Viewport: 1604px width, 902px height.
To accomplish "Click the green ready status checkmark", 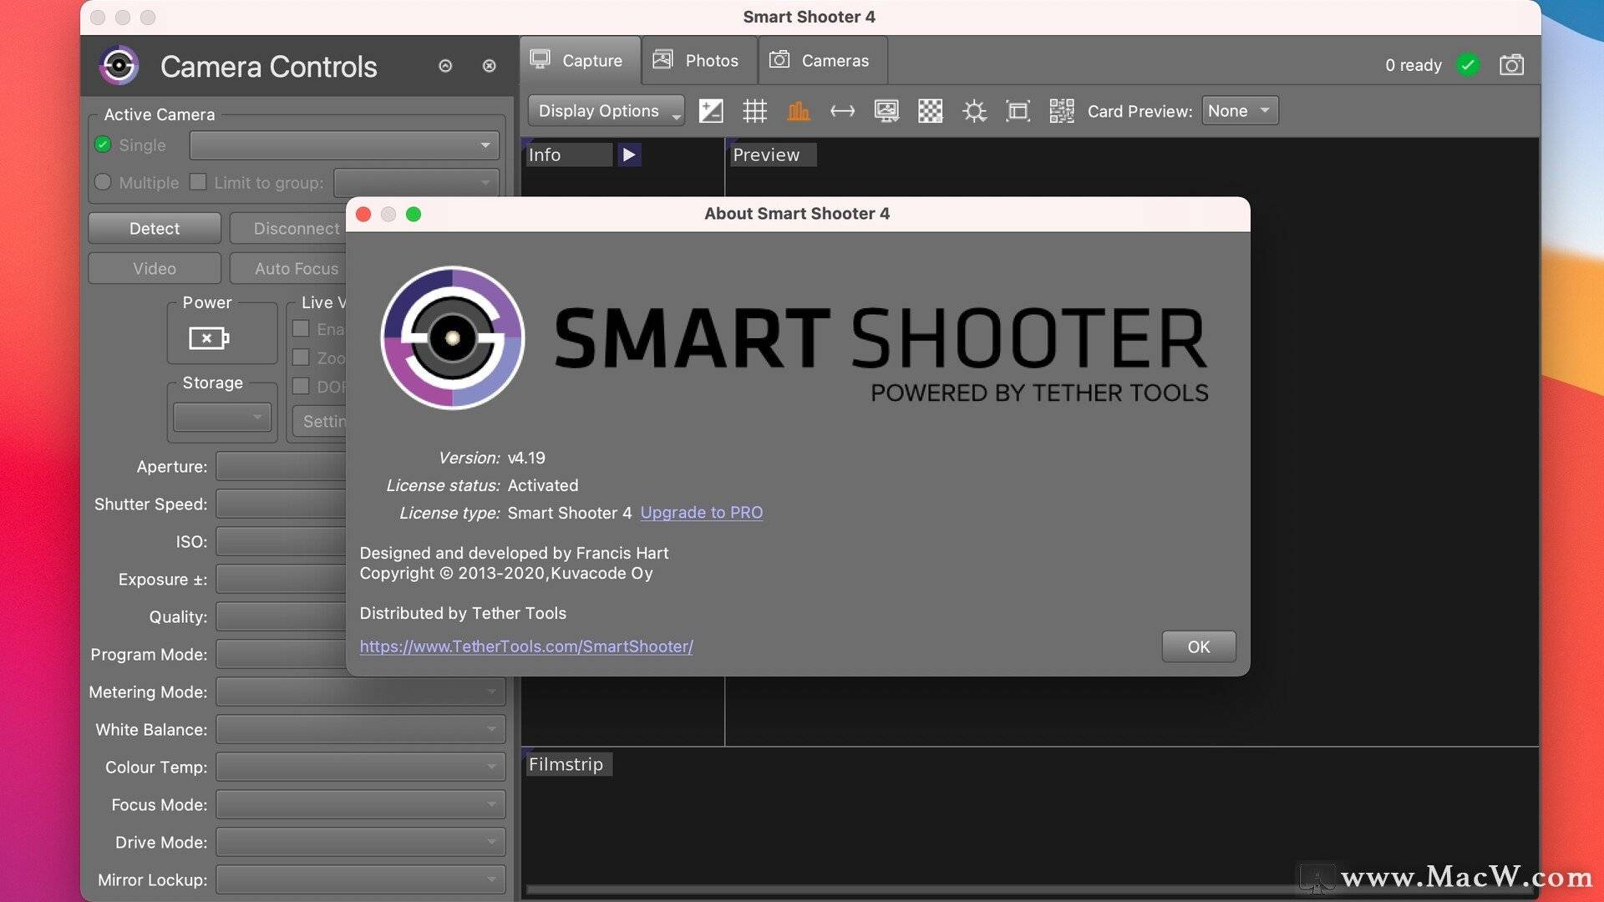I will tap(1468, 64).
